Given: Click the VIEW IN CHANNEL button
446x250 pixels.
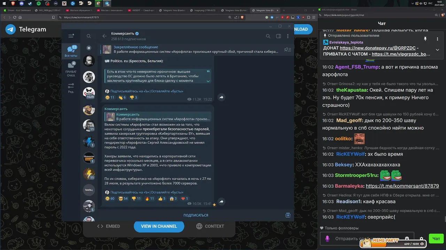Looking at the screenshot, I should click(159, 226).
